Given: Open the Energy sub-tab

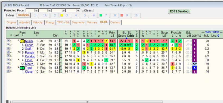Looking at the screenshot, I should pyautogui.click(x=50, y=22).
